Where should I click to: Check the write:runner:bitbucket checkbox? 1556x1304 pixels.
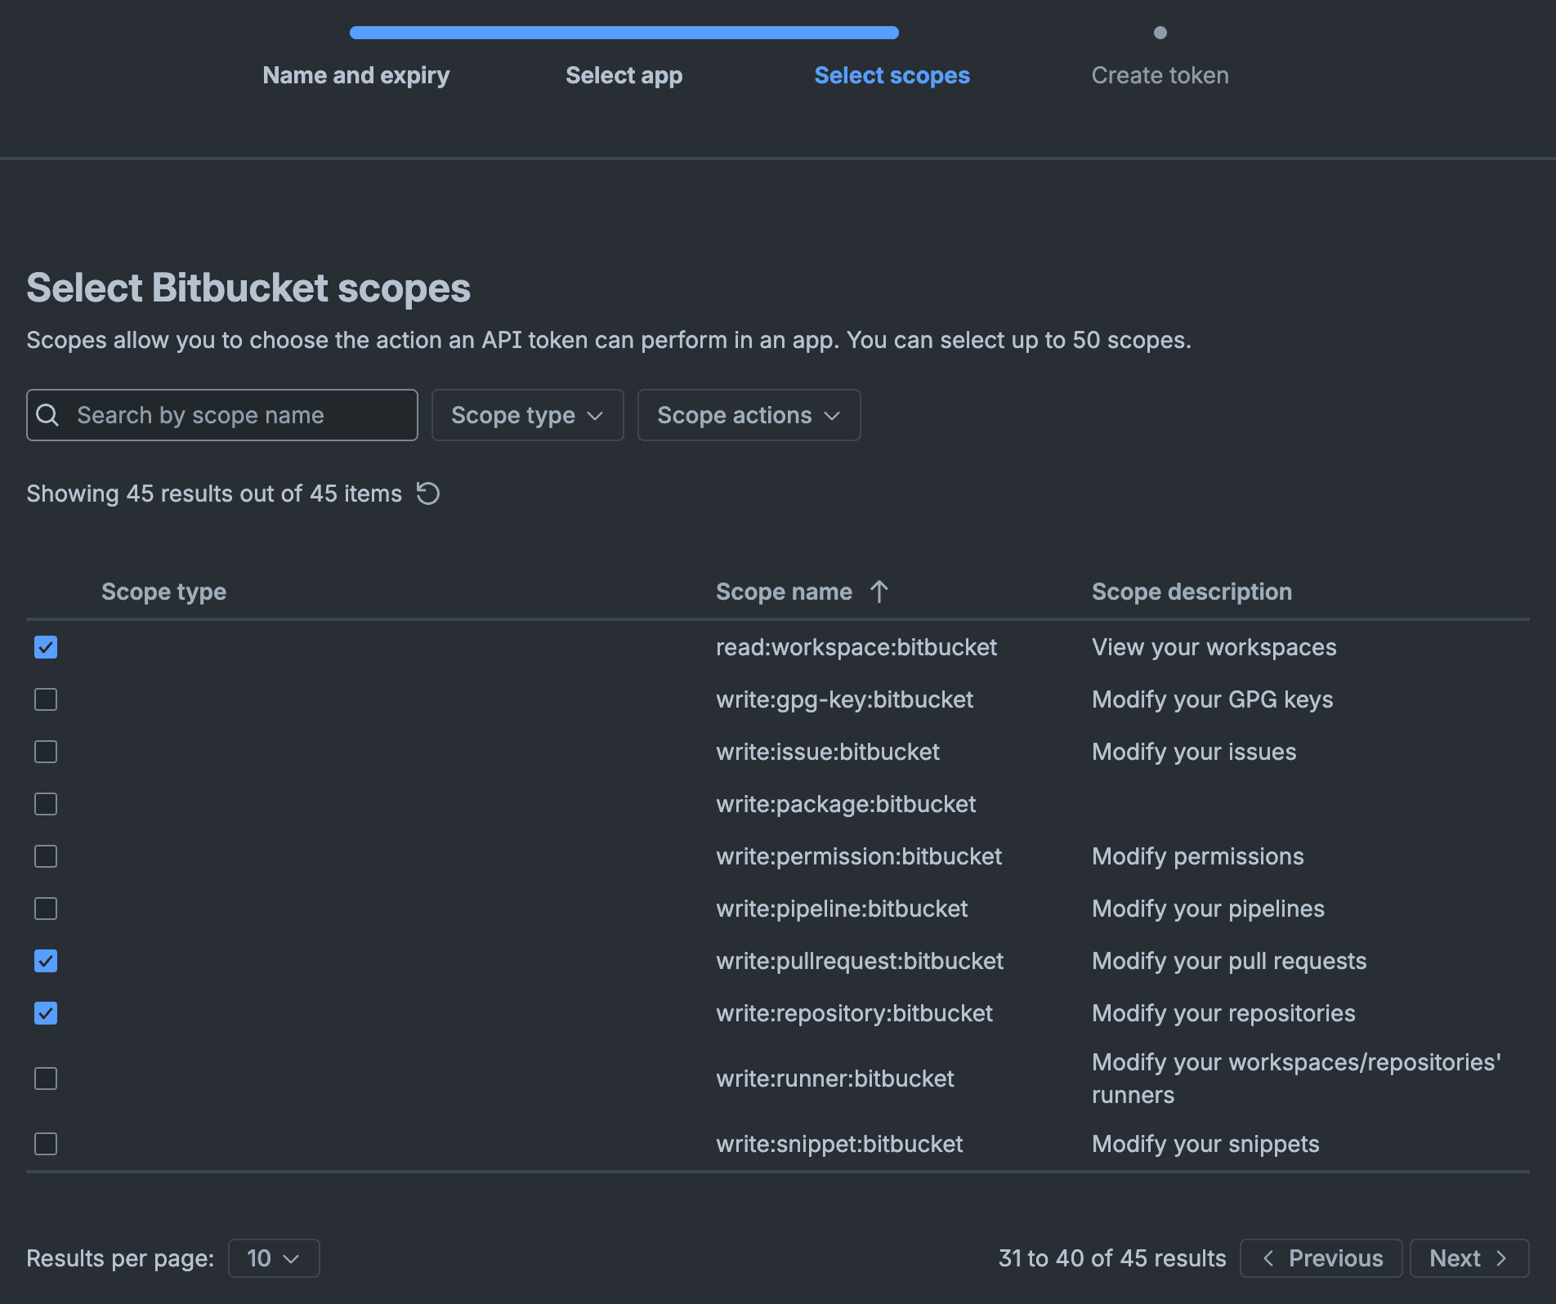click(46, 1078)
